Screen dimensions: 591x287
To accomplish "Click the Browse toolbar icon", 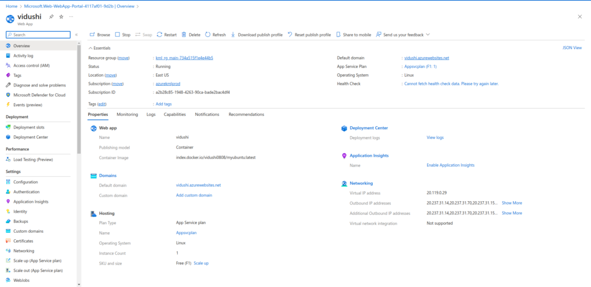I will point(92,35).
